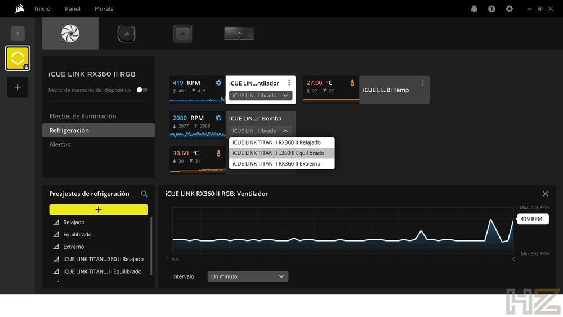Click the fan icon on 2080 RPM tile
Image resolution: width=563 pixels, height=317 pixels.
(x=218, y=118)
